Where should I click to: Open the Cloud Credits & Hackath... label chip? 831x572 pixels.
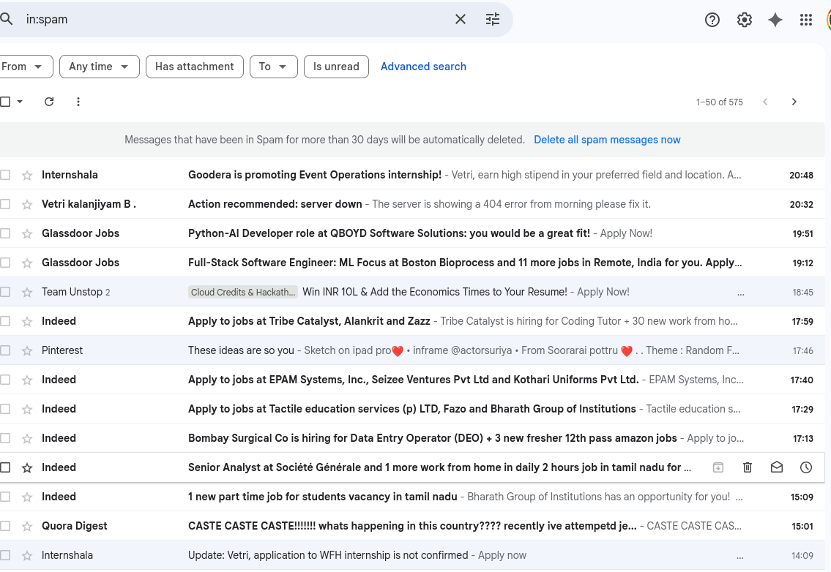tap(243, 292)
